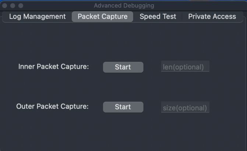Minimize the Advanced Debugging window
The height and width of the screenshot is (151, 247).
point(13,6)
